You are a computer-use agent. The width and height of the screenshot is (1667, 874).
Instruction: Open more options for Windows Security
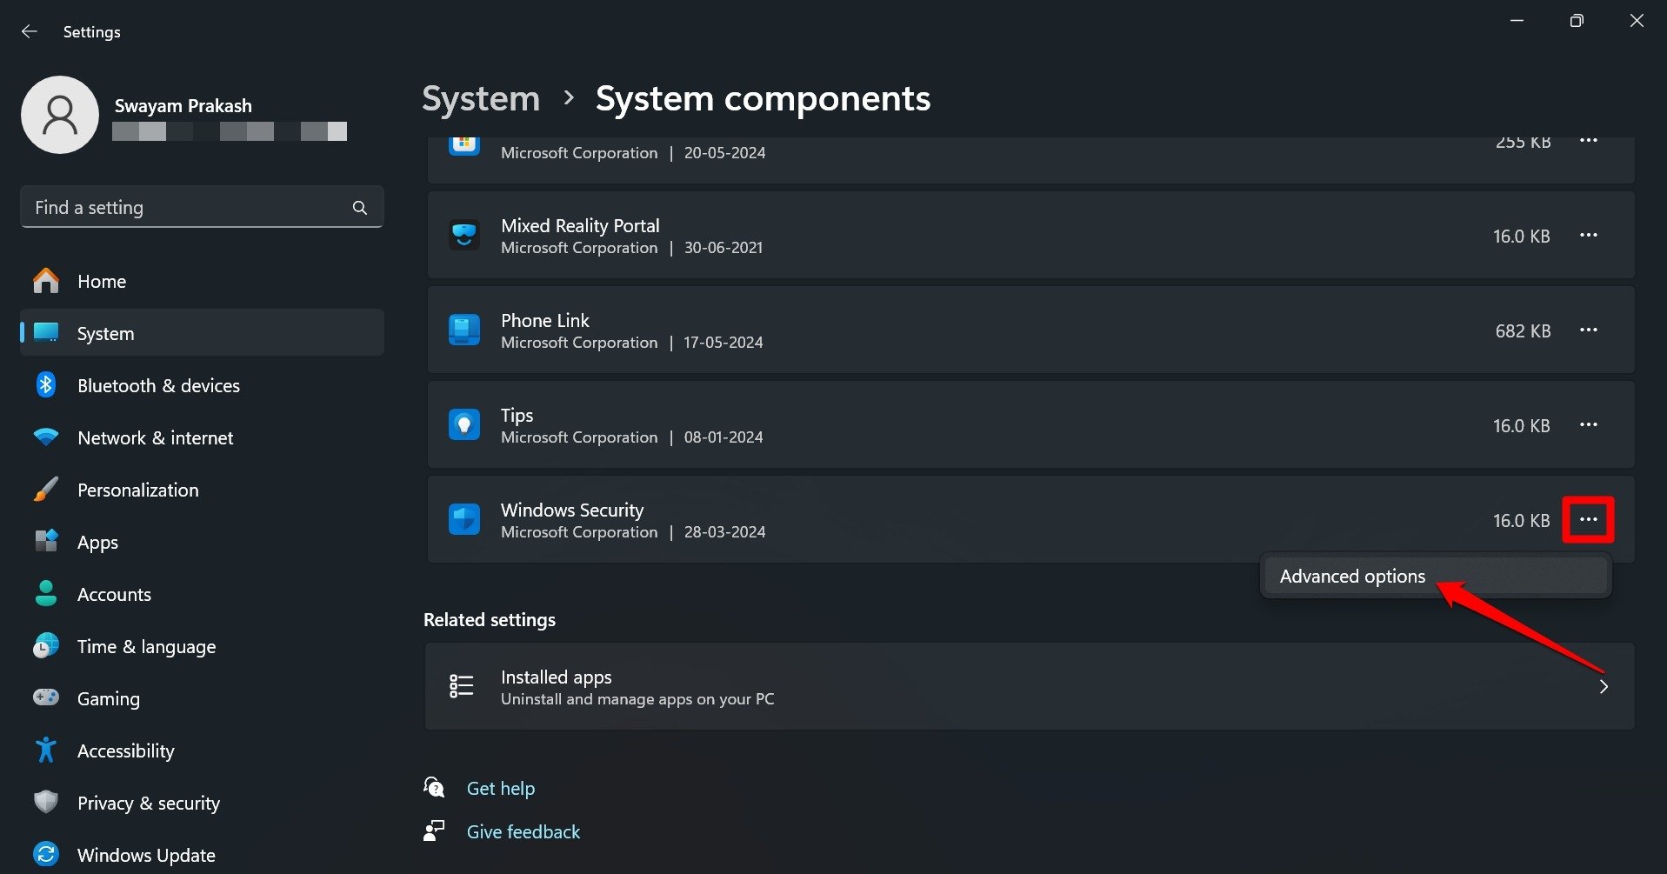pyautogui.click(x=1588, y=520)
